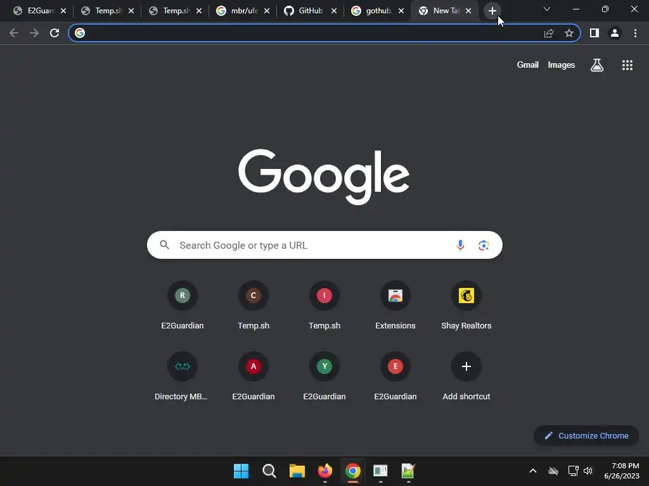This screenshot has height=486, width=649.
Task: Open Search Labs flask icon
Action: 597,65
